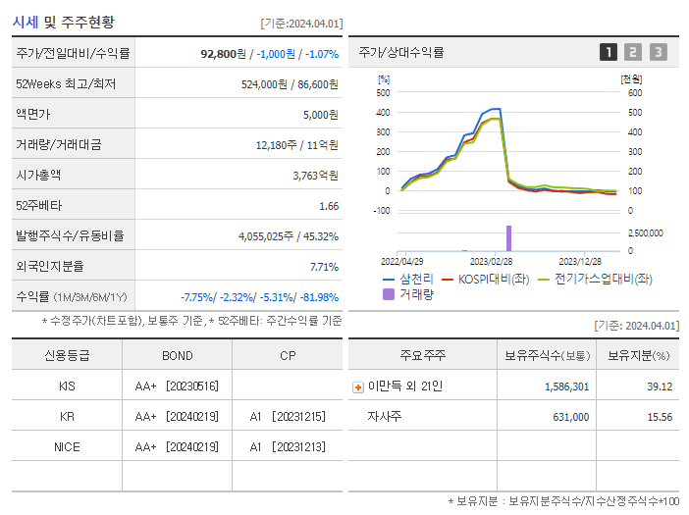This screenshot has height=515, width=689.
Task: Click the 외국인지분율 label
Action: tap(50, 266)
